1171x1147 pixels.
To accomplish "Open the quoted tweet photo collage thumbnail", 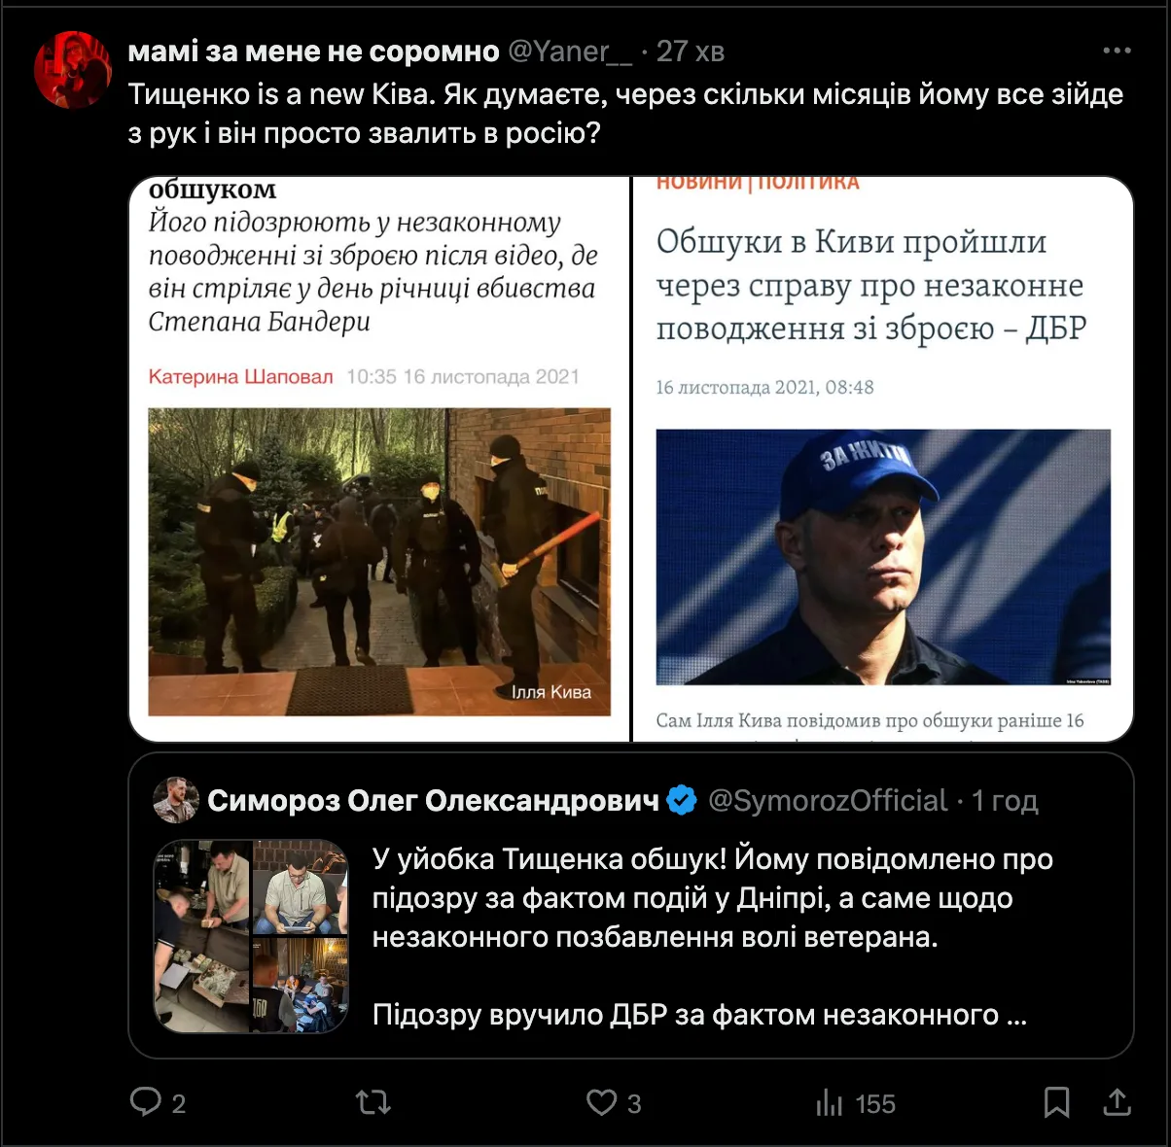I will click(x=252, y=936).
